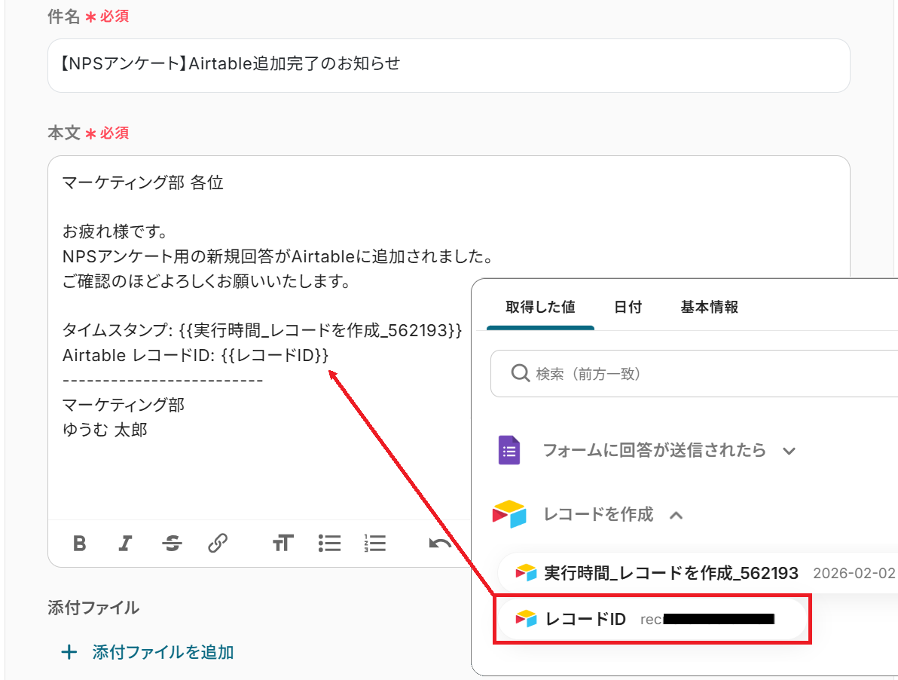This screenshot has width=898, height=680.
Task: Click the 2026-02-02 value text
Action: click(854, 573)
